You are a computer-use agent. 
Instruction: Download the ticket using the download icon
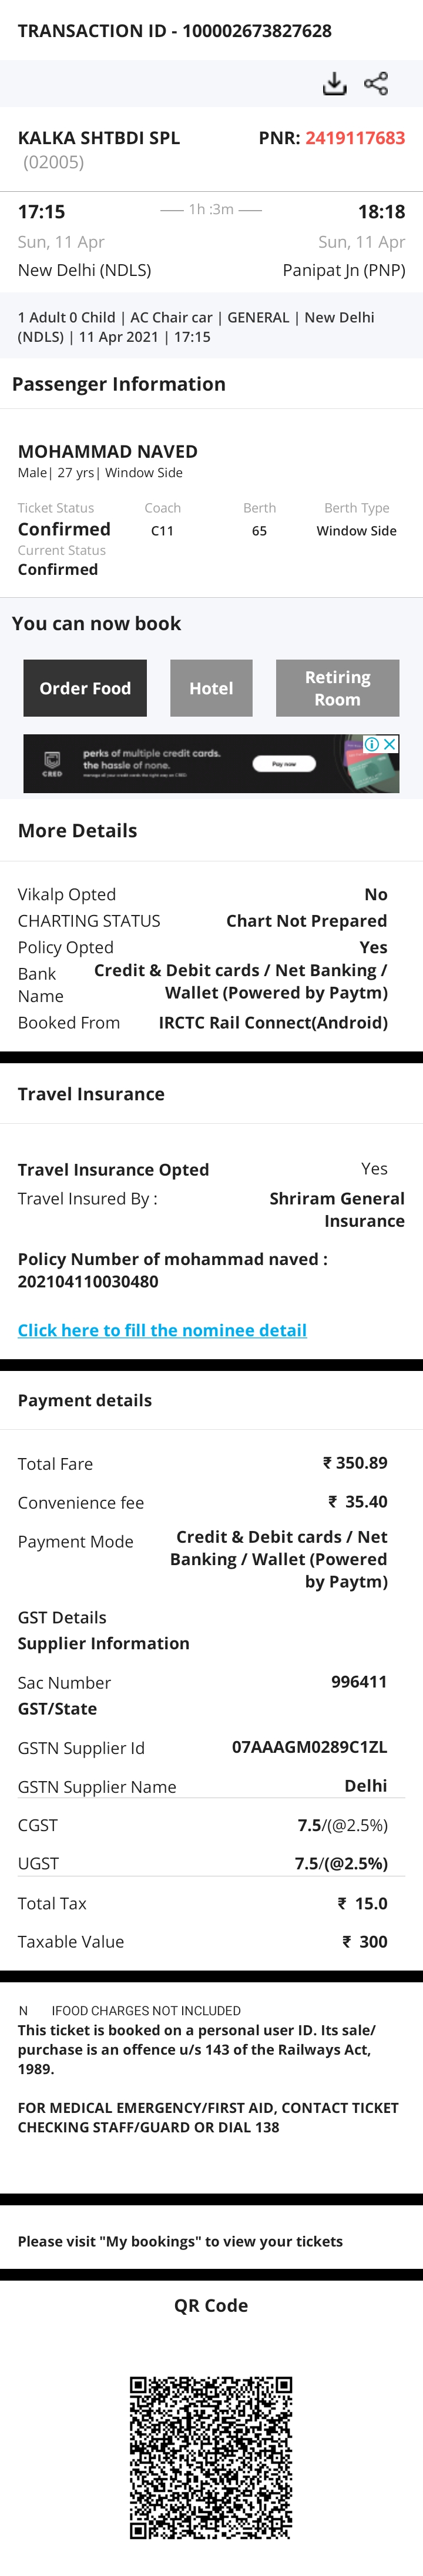click(334, 84)
